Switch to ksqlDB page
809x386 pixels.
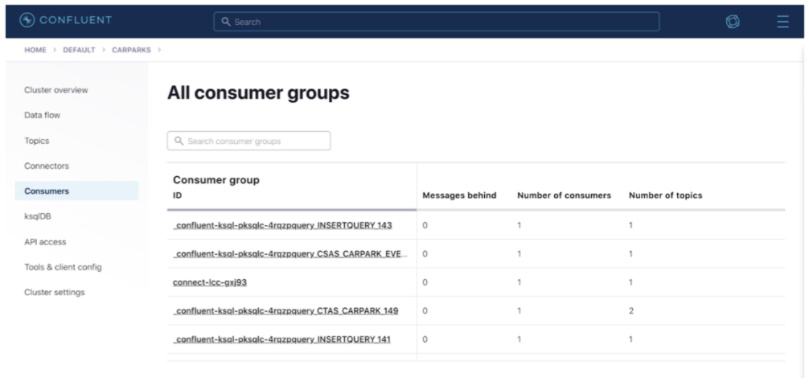point(39,216)
